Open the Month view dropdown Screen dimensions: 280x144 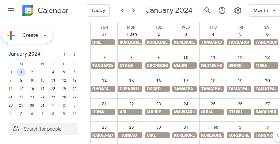pos(264,10)
